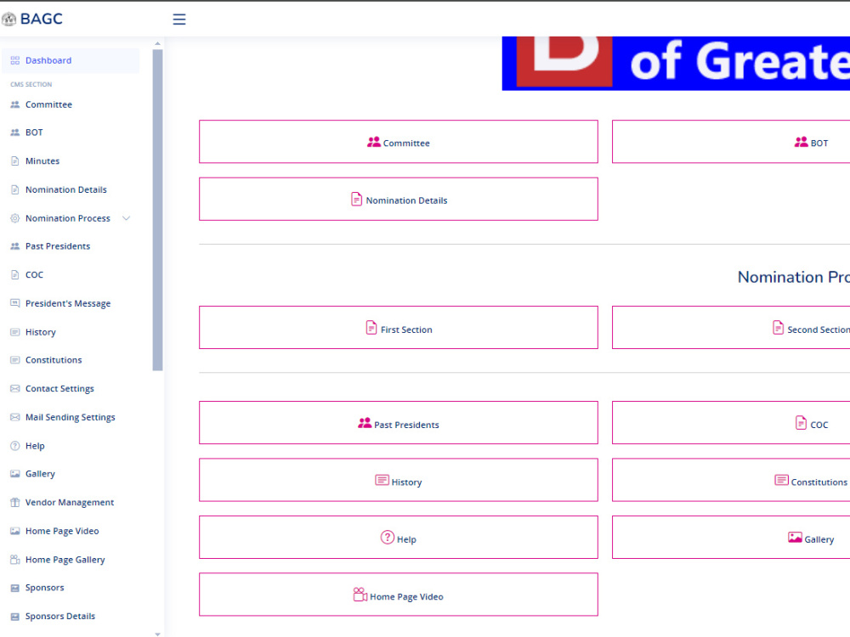Click the sidebar scrollbar thumb
Screen dimensions: 850x637
tap(158, 210)
